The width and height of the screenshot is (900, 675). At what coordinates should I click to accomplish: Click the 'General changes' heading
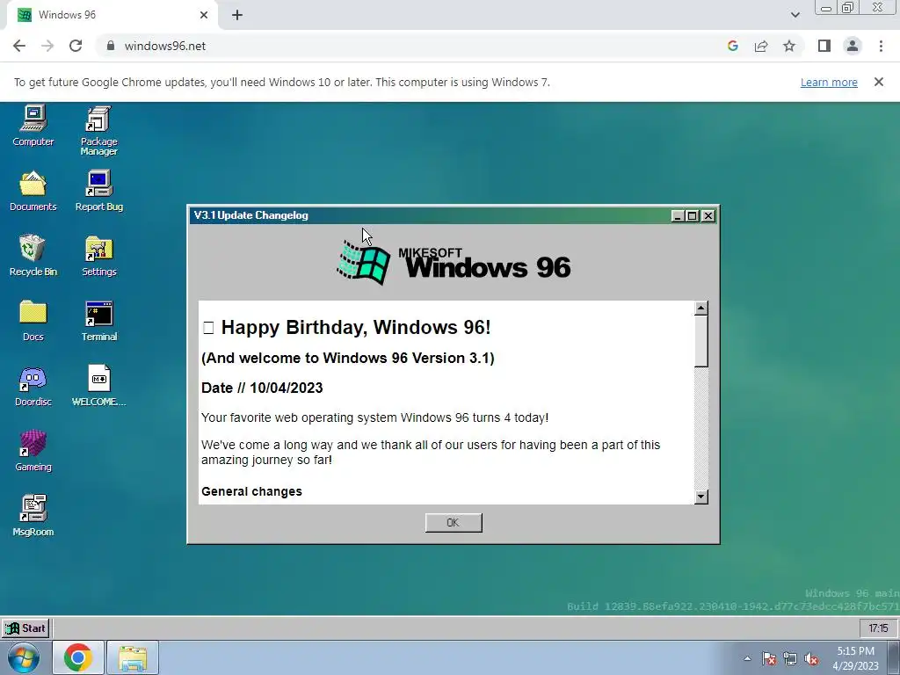point(251,491)
